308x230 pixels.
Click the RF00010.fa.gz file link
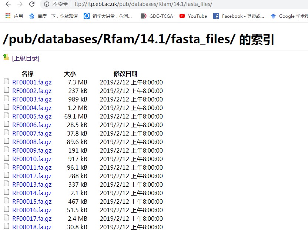click(x=32, y=159)
